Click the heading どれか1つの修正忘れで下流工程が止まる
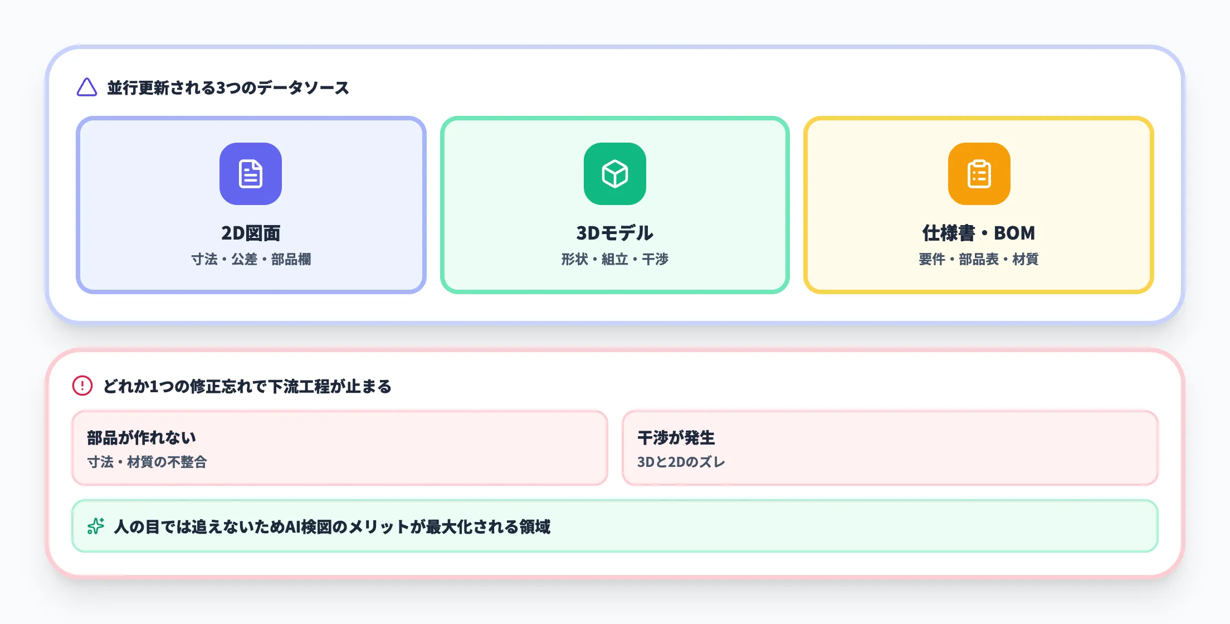The height and width of the screenshot is (624, 1230). tap(248, 385)
